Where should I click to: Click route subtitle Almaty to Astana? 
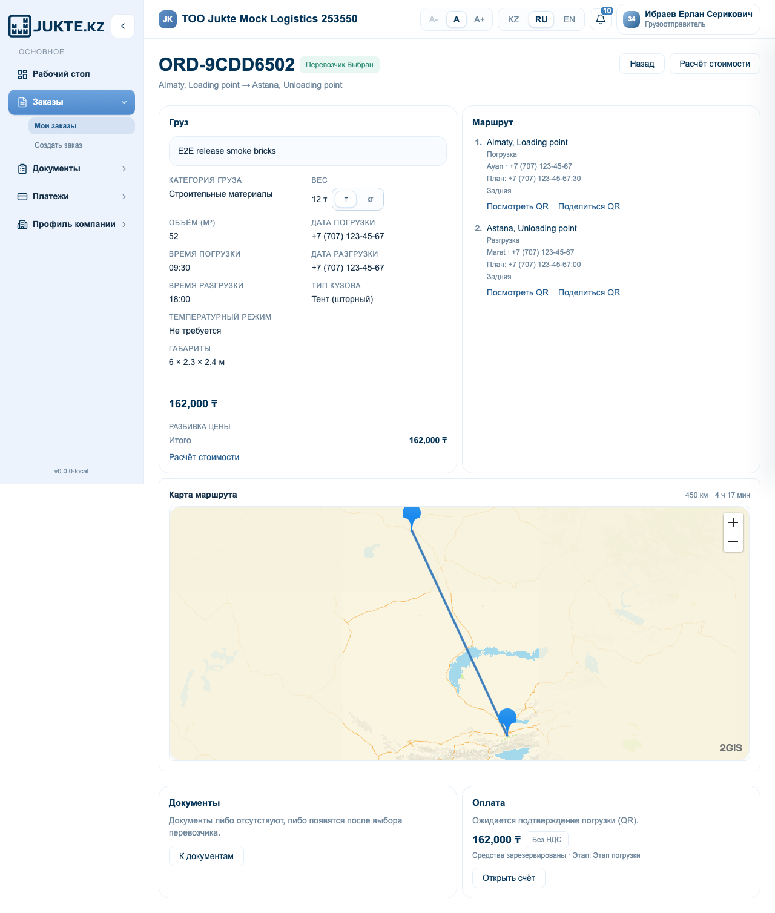tap(250, 85)
